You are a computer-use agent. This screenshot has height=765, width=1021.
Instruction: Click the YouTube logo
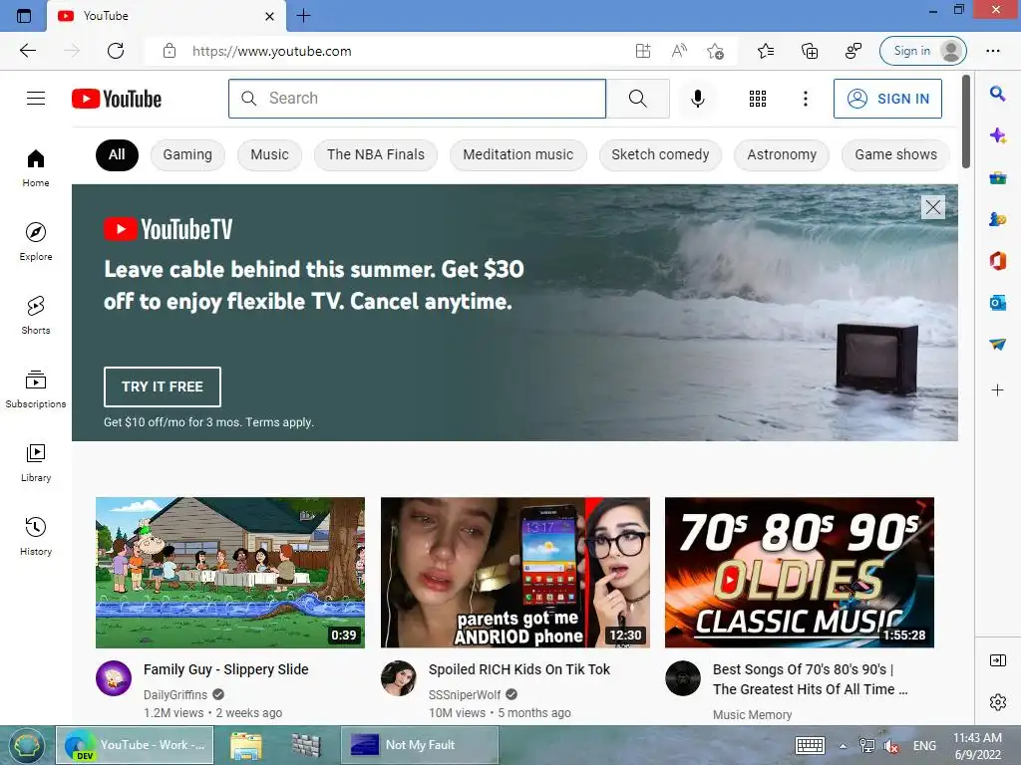[117, 99]
